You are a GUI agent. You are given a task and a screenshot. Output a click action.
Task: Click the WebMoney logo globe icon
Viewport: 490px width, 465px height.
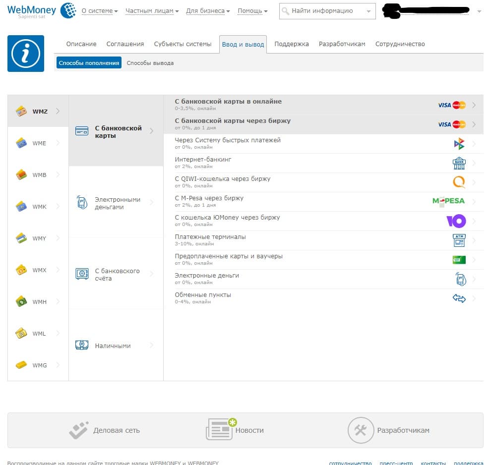tap(68, 10)
